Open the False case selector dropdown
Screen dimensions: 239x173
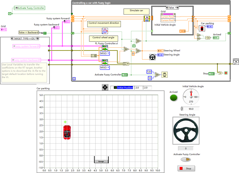tap(176, 8)
